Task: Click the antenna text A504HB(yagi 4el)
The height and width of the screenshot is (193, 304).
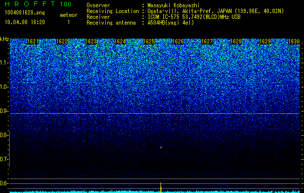Action: tap(171, 23)
